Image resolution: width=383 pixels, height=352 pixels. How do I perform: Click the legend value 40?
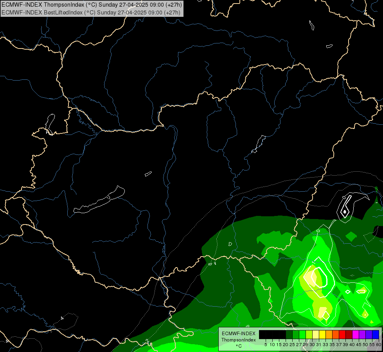click(x=352, y=345)
